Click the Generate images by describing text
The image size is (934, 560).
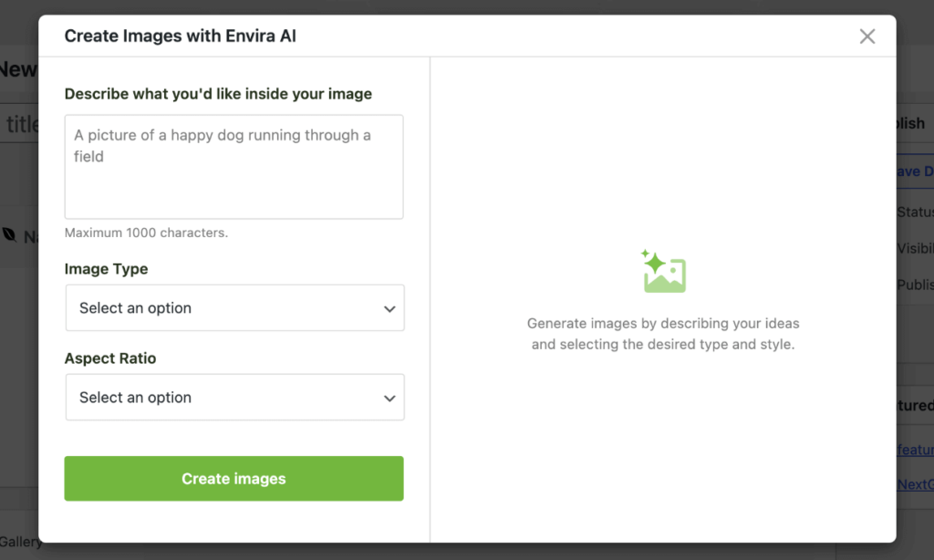[x=663, y=334]
